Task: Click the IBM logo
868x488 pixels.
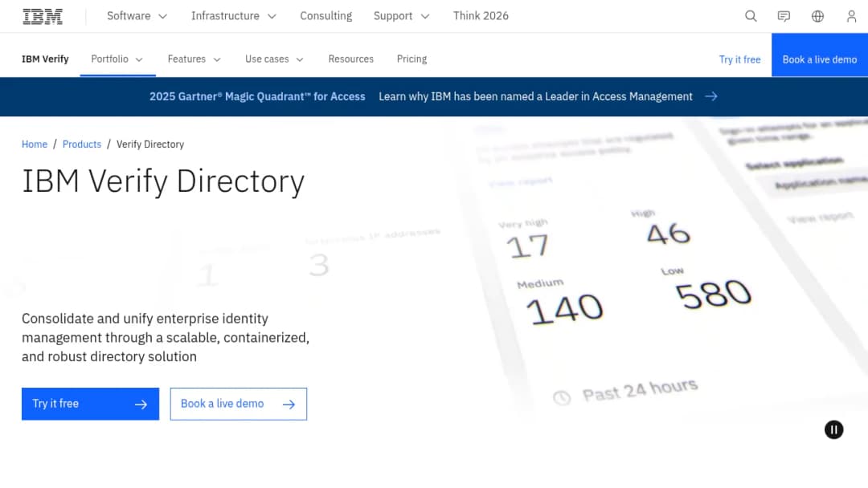Action: pyautogui.click(x=43, y=17)
